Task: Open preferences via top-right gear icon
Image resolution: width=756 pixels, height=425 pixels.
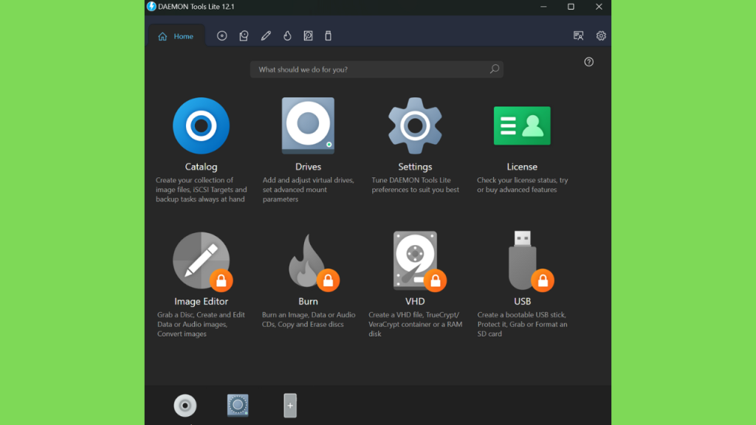Action: 601,36
